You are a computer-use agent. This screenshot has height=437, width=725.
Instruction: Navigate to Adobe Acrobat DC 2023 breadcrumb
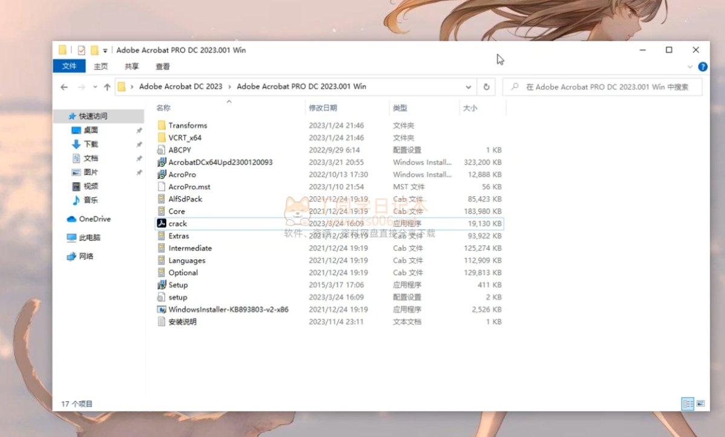[181, 87]
